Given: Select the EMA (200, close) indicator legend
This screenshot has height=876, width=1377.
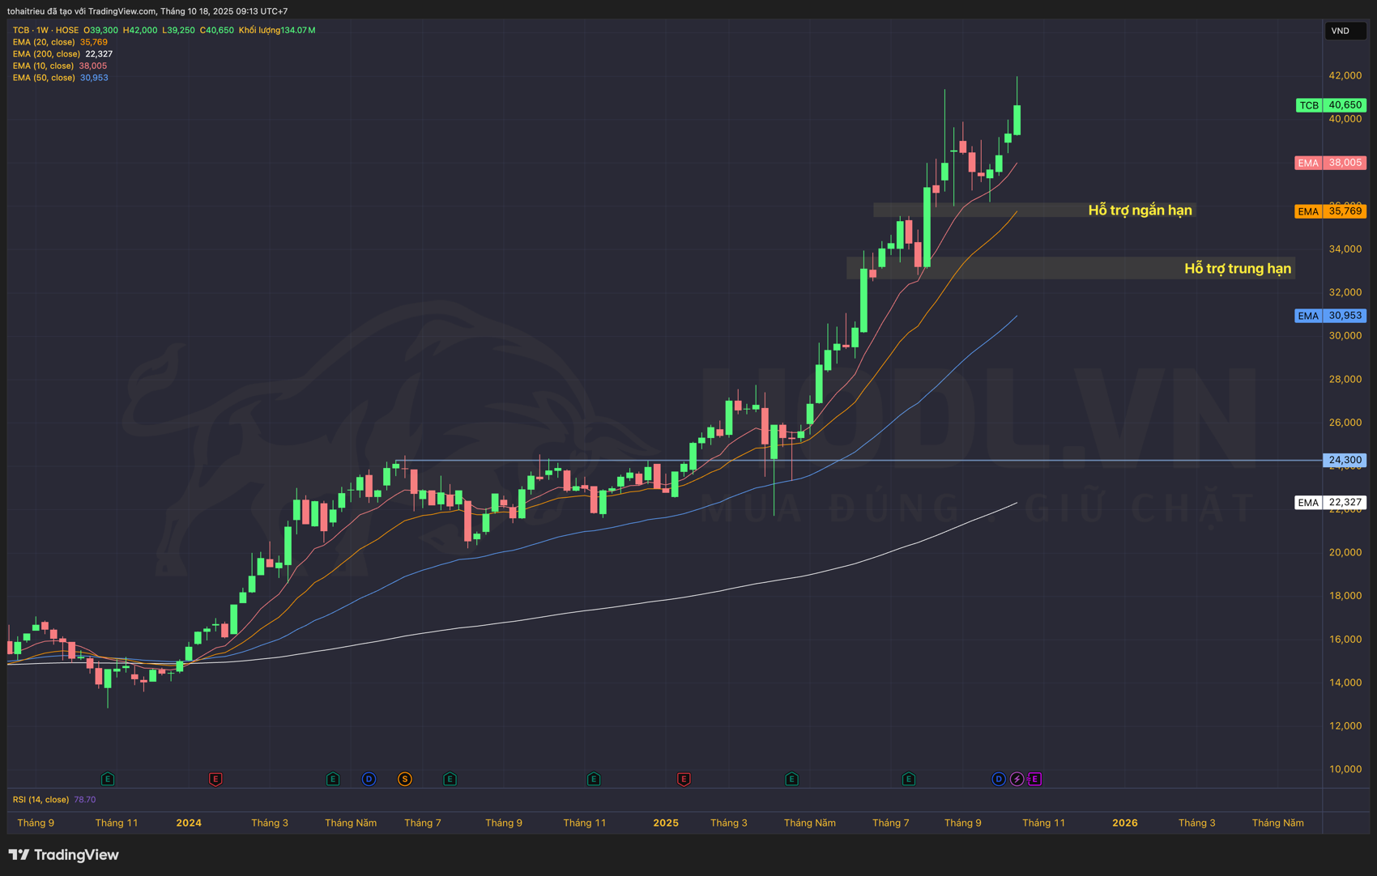Looking at the screenshot, I should [46, 54].
